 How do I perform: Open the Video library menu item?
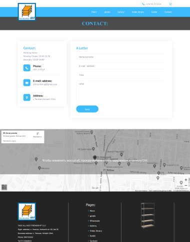pyautogui.click(x=138, y=12)
